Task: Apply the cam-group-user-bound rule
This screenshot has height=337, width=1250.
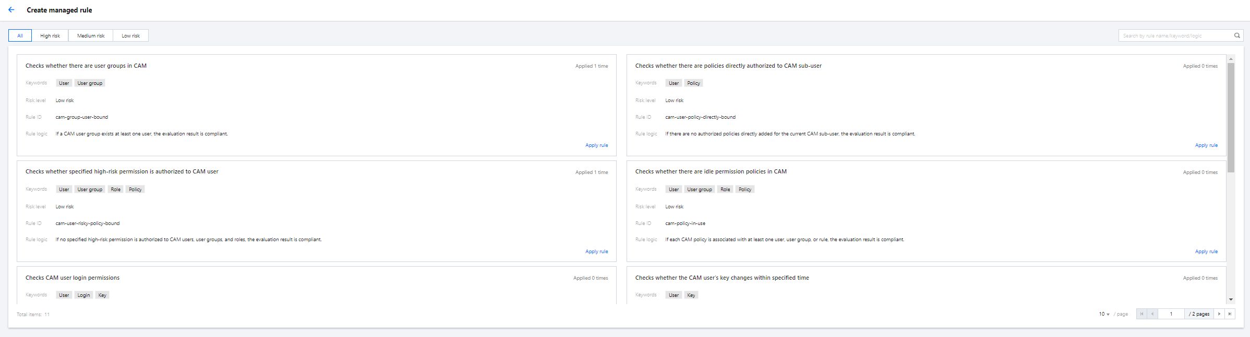Action: click(596, 145)
